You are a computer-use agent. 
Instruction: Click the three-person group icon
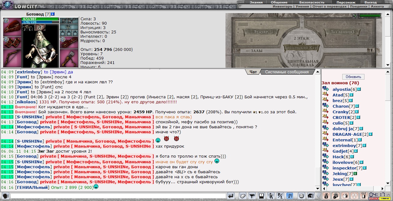point(354,196)
